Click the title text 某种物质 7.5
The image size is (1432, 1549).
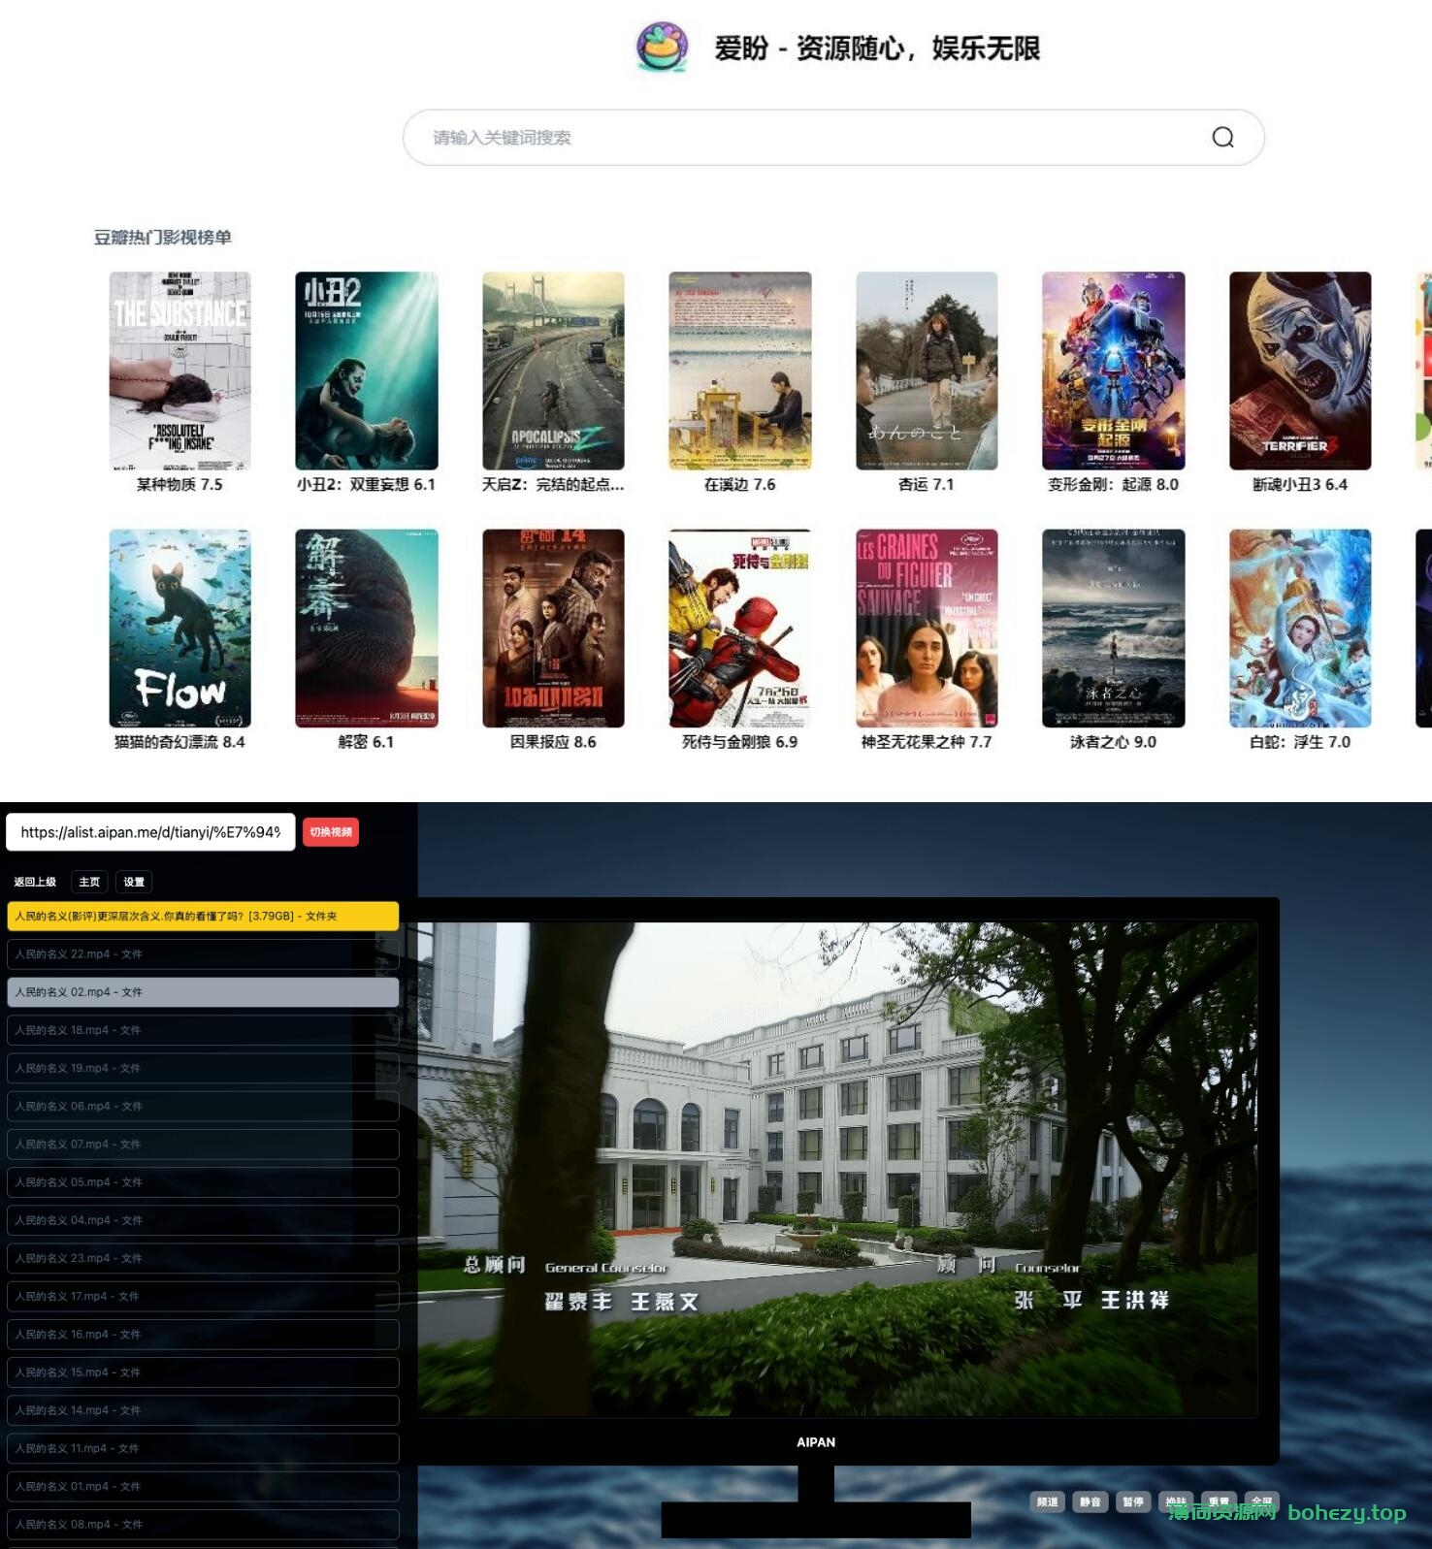(x=179, y=484)
